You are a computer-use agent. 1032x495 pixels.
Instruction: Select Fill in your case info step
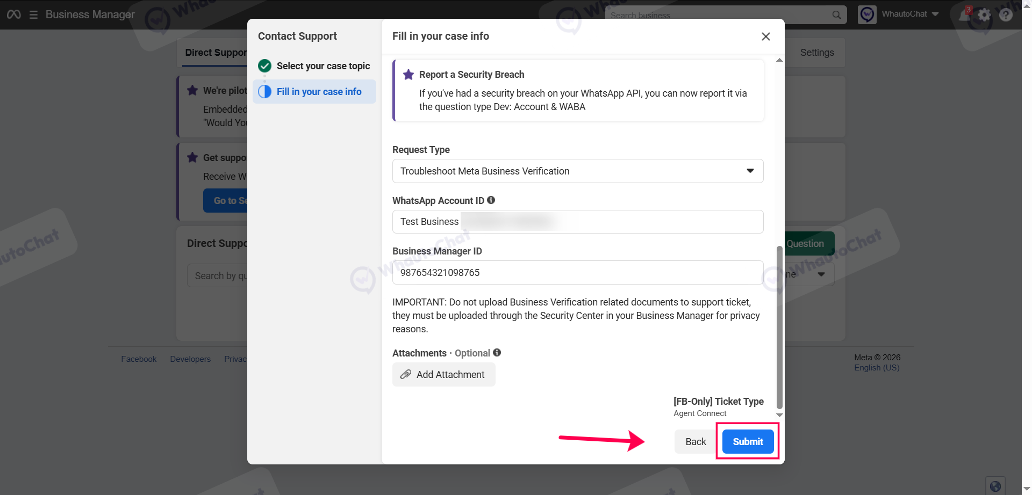pyautogui.click(x=314, y=92)
